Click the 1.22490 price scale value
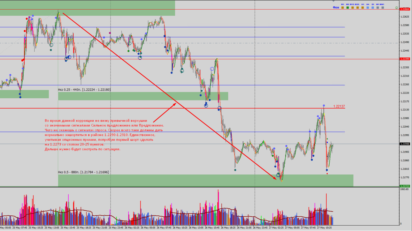Screen dimensions: 412x231 405,42
